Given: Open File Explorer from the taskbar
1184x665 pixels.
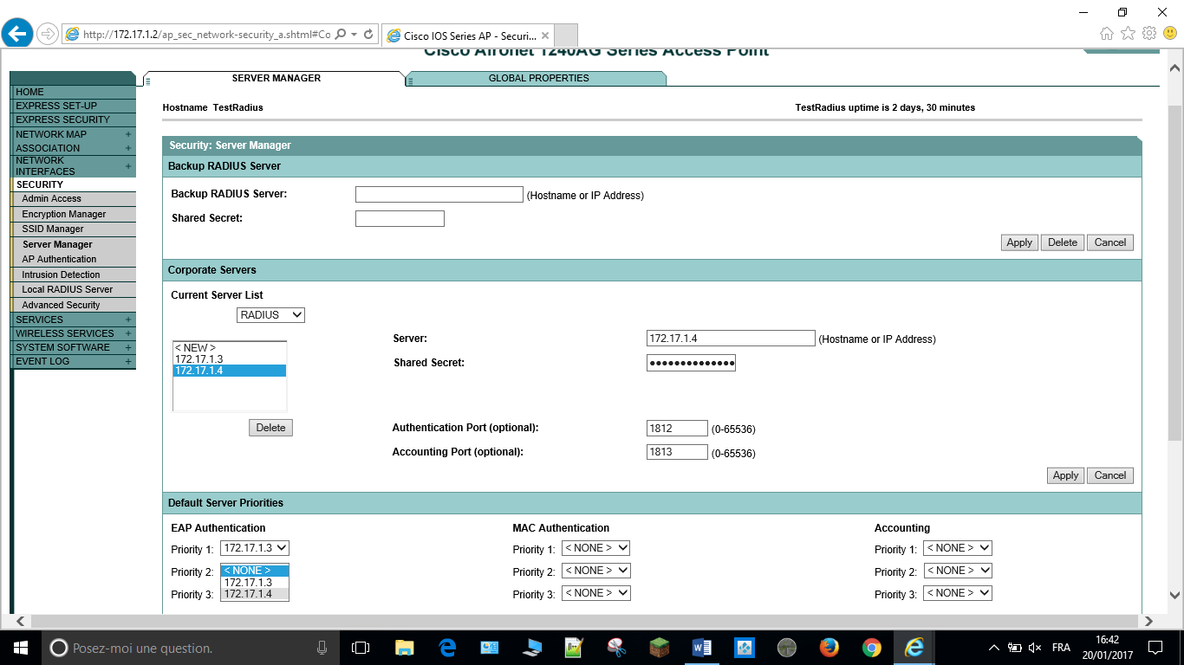Looking at the screenshot, I should tap(404, 648).
